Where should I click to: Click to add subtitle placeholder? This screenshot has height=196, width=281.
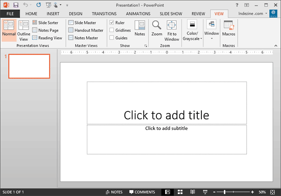(x=167, y=139)
